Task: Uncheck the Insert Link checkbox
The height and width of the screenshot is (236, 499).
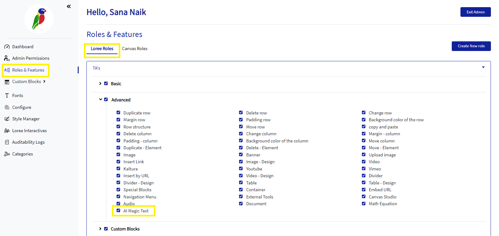Action: (118, 162)
